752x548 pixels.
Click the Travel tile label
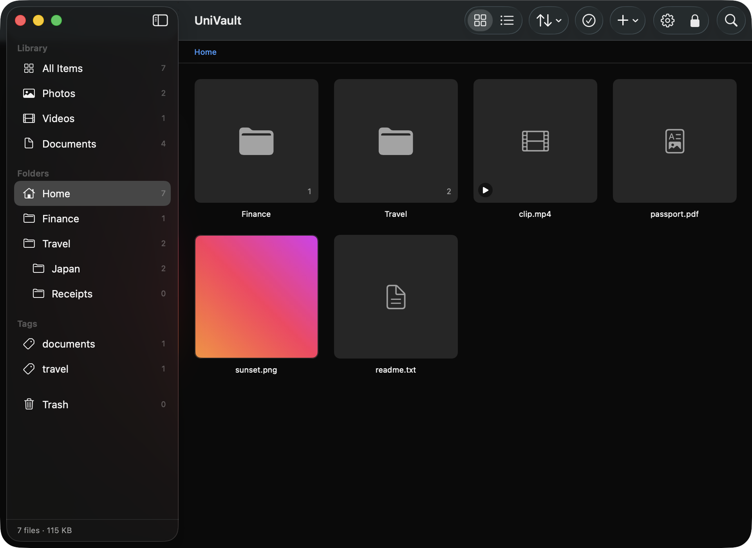(396, 214)
